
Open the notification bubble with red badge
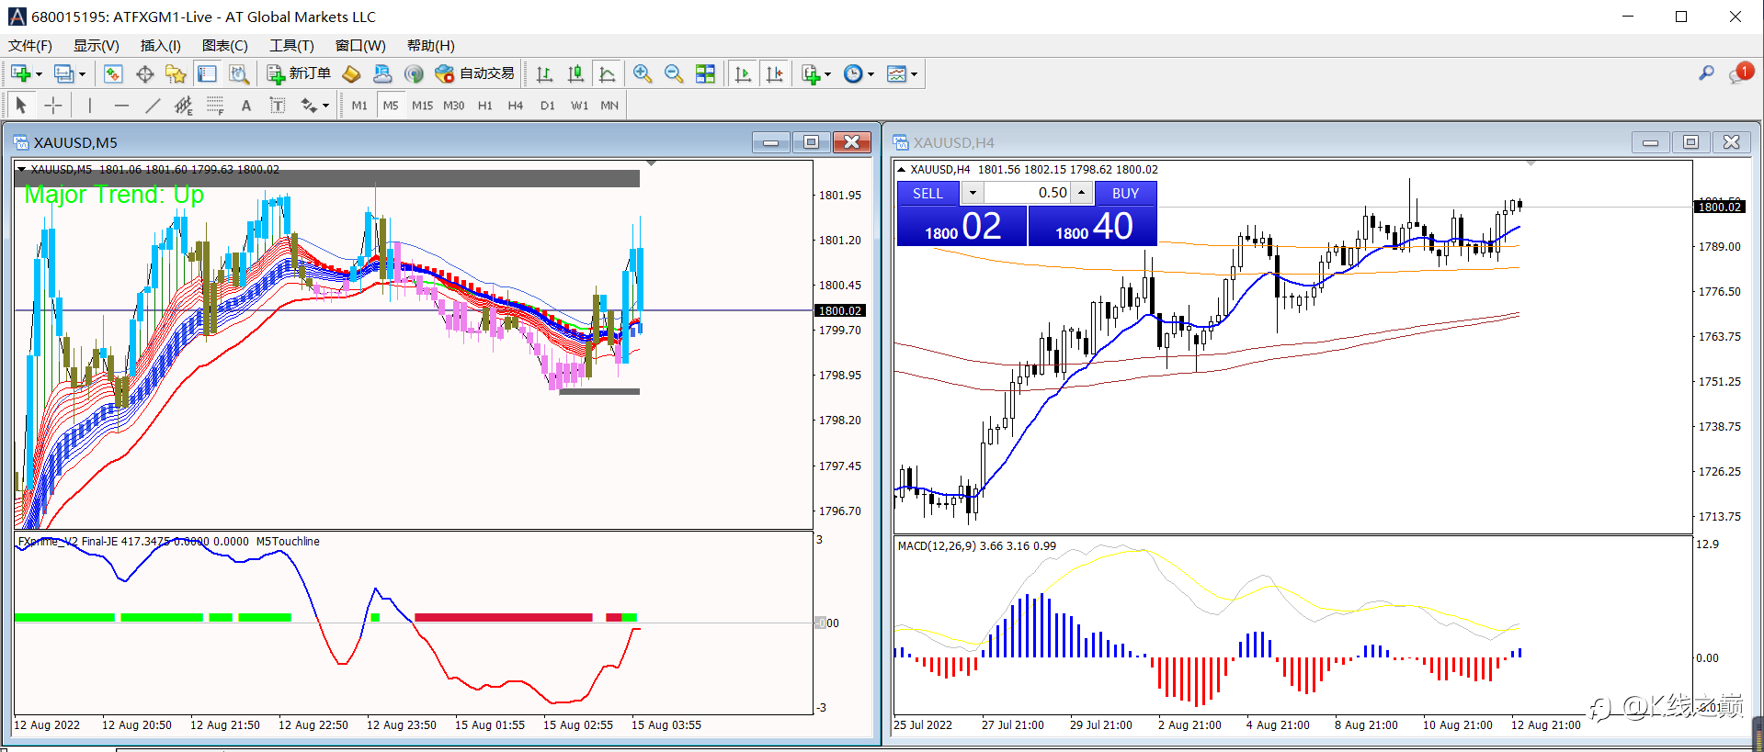coord(1740,73)
